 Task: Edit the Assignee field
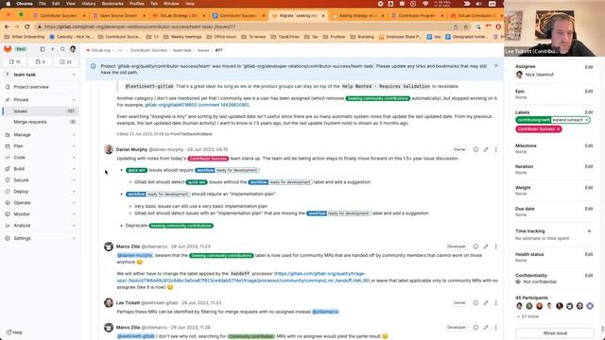[588, 67]
